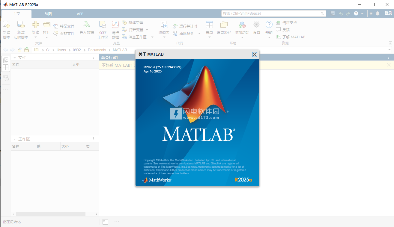The image size is (394, 227).
Task: Switch to the Plots (绘图) tab
Action: 48,14
